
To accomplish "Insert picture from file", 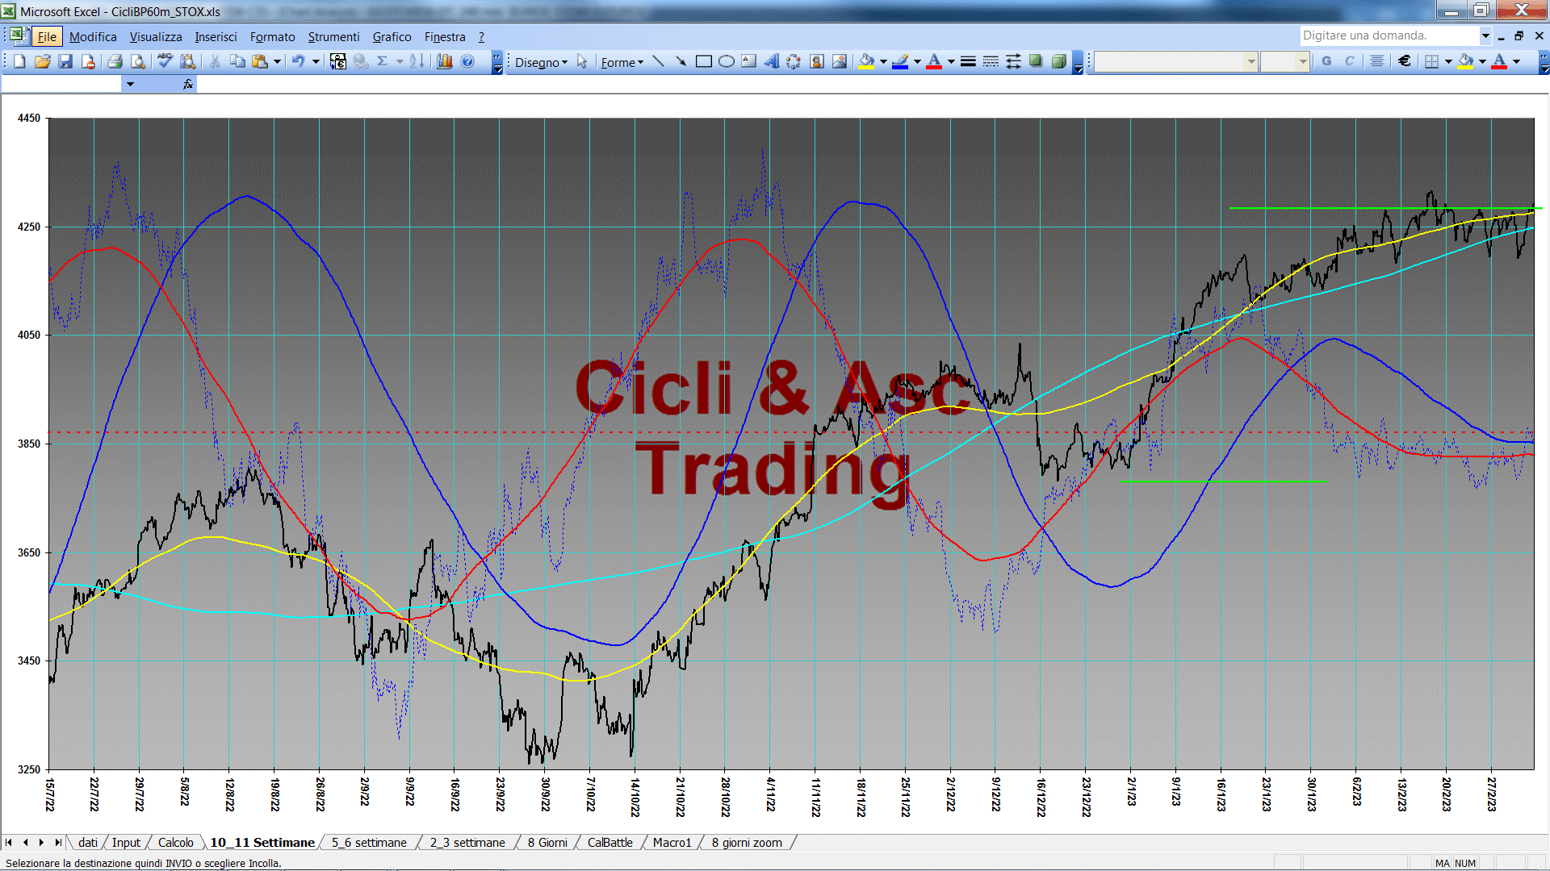I will (840, 61).
